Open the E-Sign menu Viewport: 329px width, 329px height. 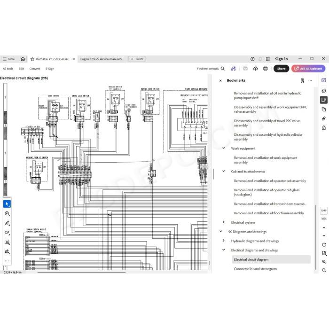point(50,69)
